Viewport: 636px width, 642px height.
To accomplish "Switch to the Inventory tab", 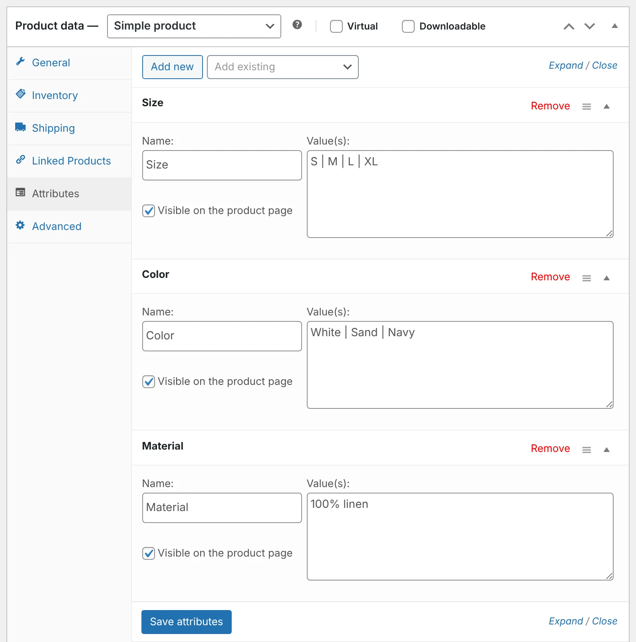I will pyautogui.click(x=69, y=96).
